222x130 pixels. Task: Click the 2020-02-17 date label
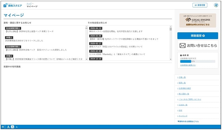(x=96, y=43)
